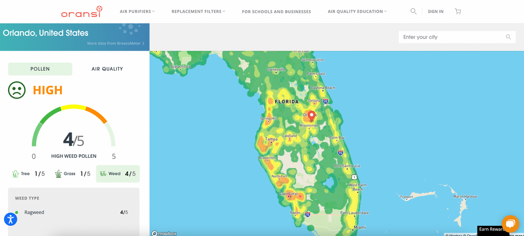The image size is (524, 236).
Task: Click the Sign In link
Action: coord(435,11)
